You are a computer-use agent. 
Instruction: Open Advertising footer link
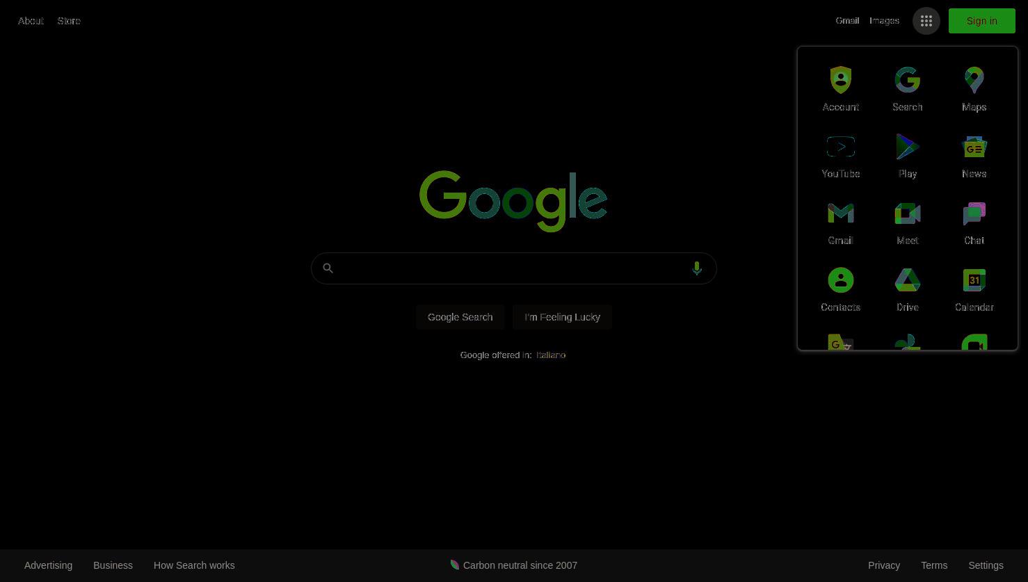48,565
